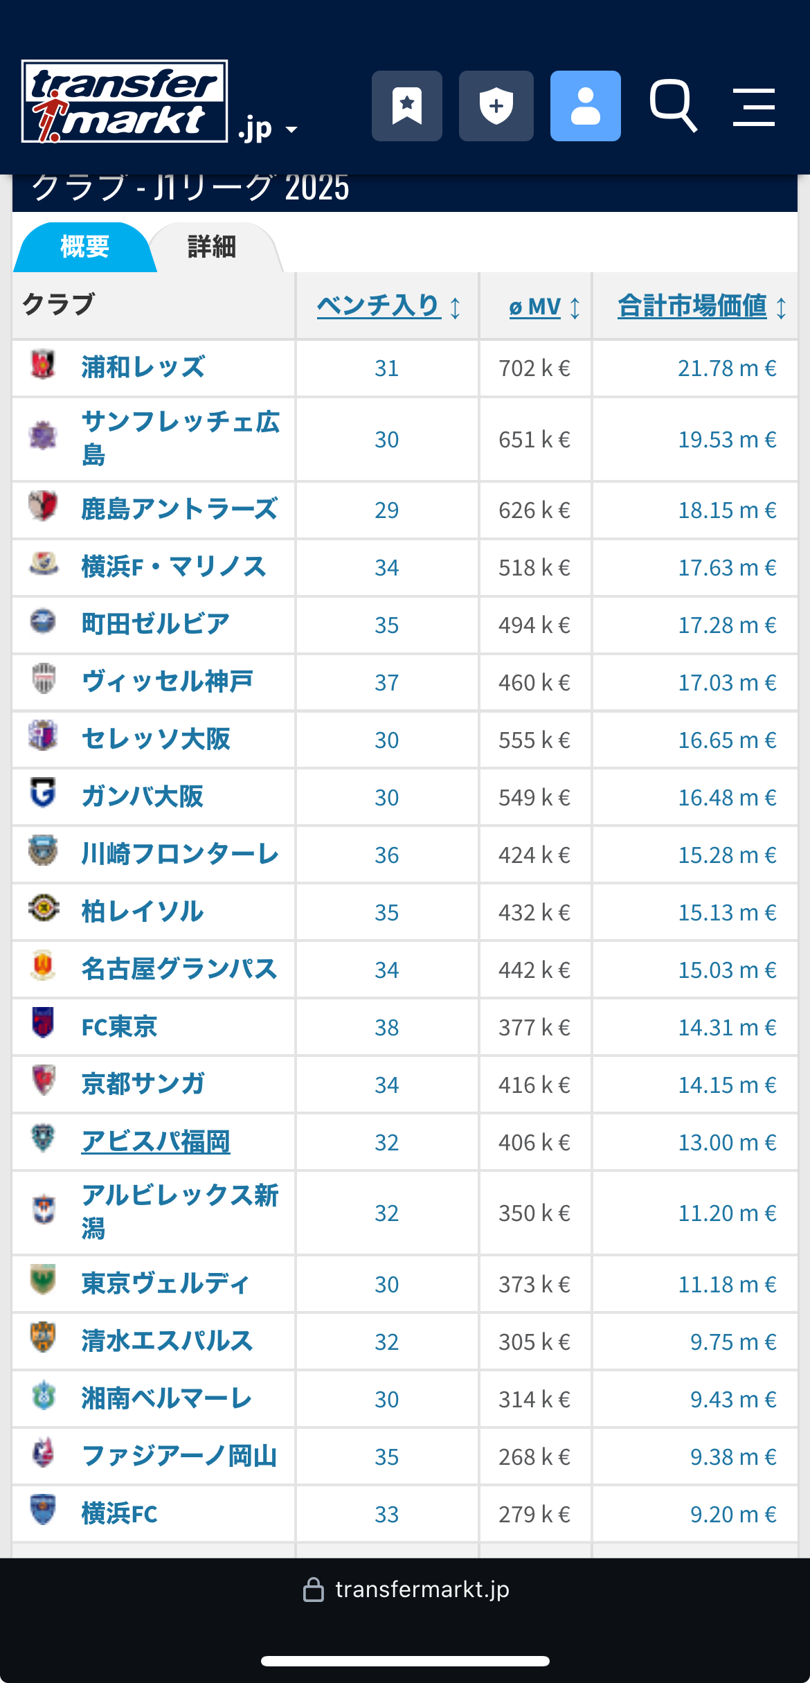Tap the Urawa Reds club crest
Screen dimensions: 810x1683
(x=43, y=365)
